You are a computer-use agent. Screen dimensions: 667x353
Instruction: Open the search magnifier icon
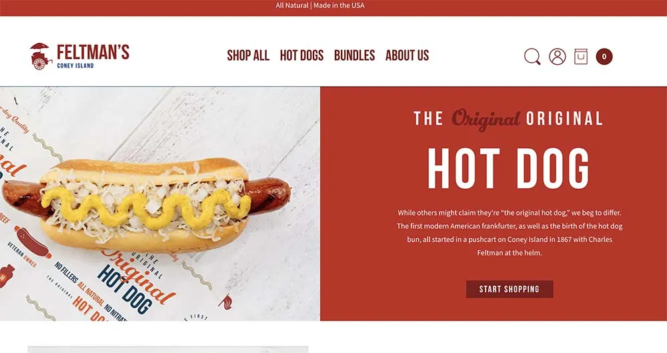point(532,57)
